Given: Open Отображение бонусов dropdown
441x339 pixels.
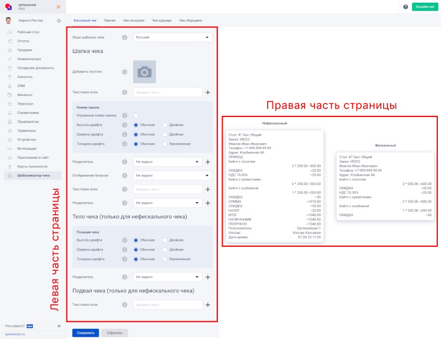Looking at the screenshot, I should (x=172, y=175).
